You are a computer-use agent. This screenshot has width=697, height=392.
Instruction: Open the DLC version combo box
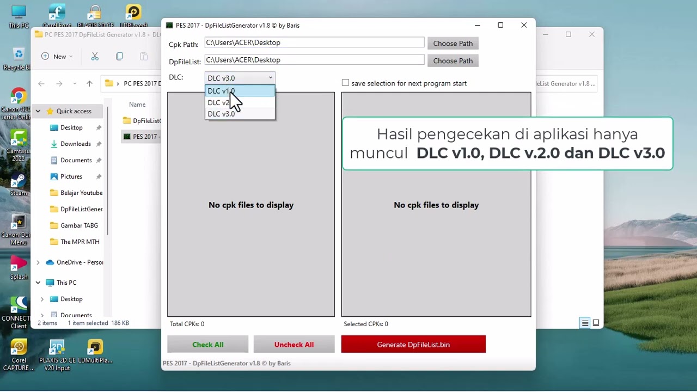coord(240,78)
